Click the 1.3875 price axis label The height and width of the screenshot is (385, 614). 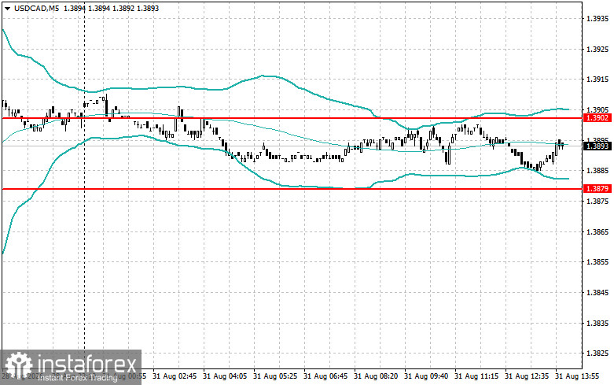click(598, 201)
